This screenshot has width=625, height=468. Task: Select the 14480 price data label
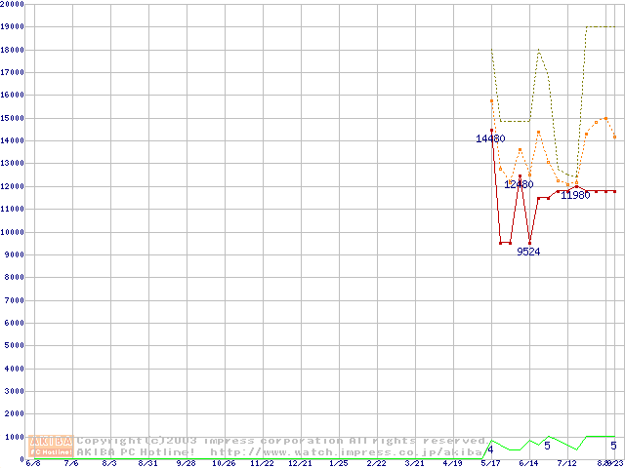[490, 138]
